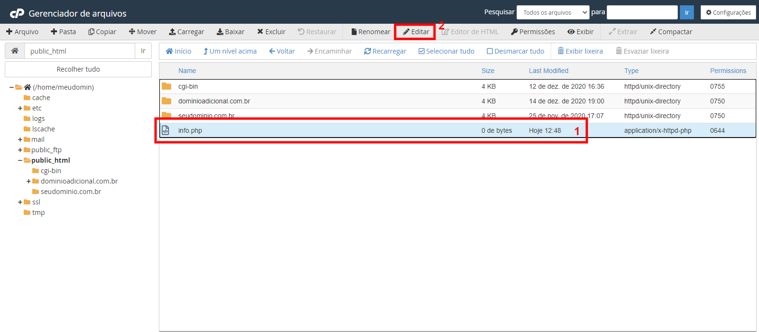Sort by Type column header
Viewport: 759px width, 332px height.
[x=631, y=71]
